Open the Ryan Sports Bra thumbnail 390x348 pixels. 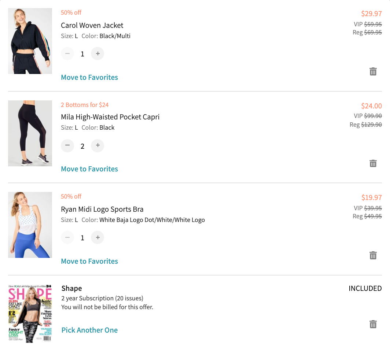tap(30, 225)
